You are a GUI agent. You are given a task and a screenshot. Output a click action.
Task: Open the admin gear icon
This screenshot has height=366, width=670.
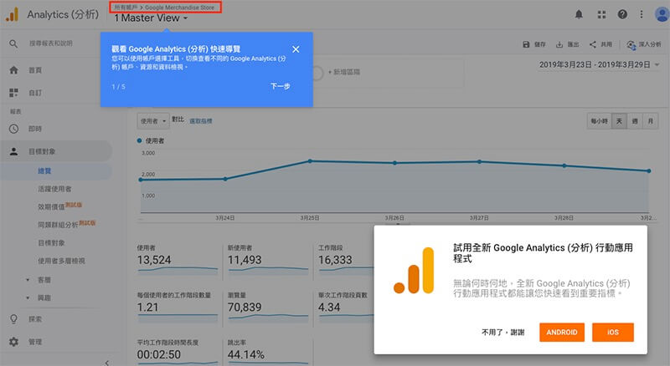(13, 342)
